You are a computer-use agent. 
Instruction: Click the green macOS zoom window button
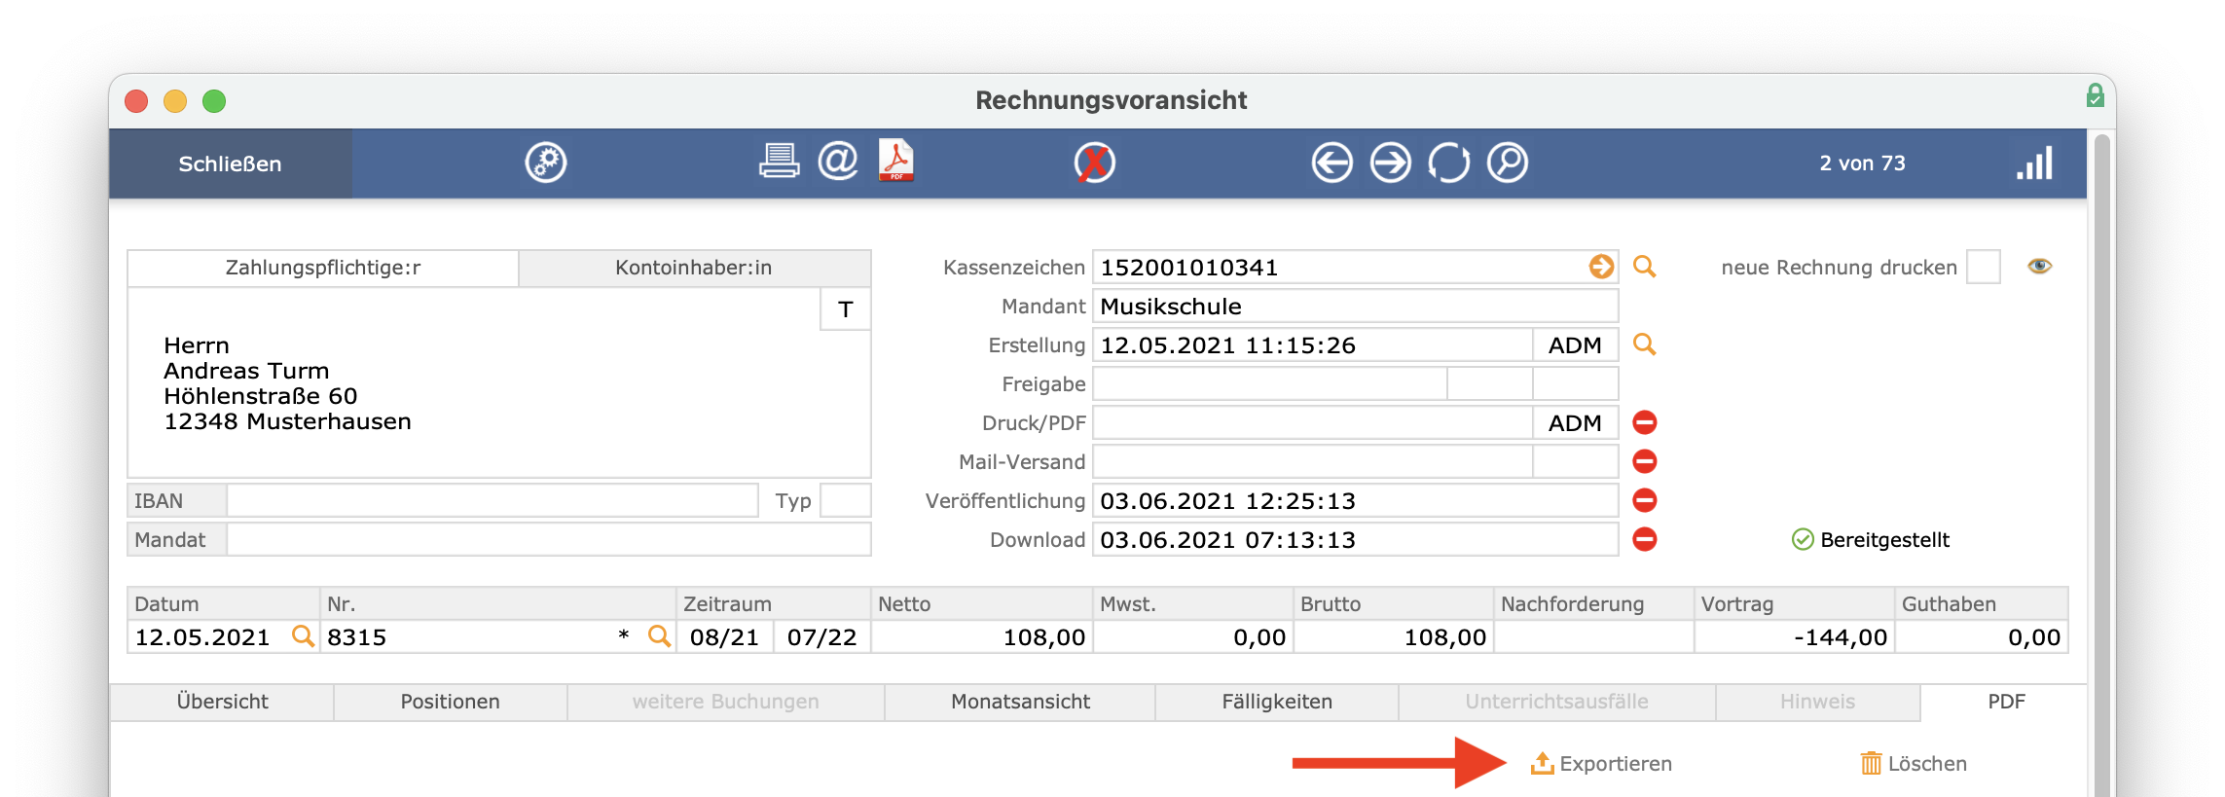214,101
